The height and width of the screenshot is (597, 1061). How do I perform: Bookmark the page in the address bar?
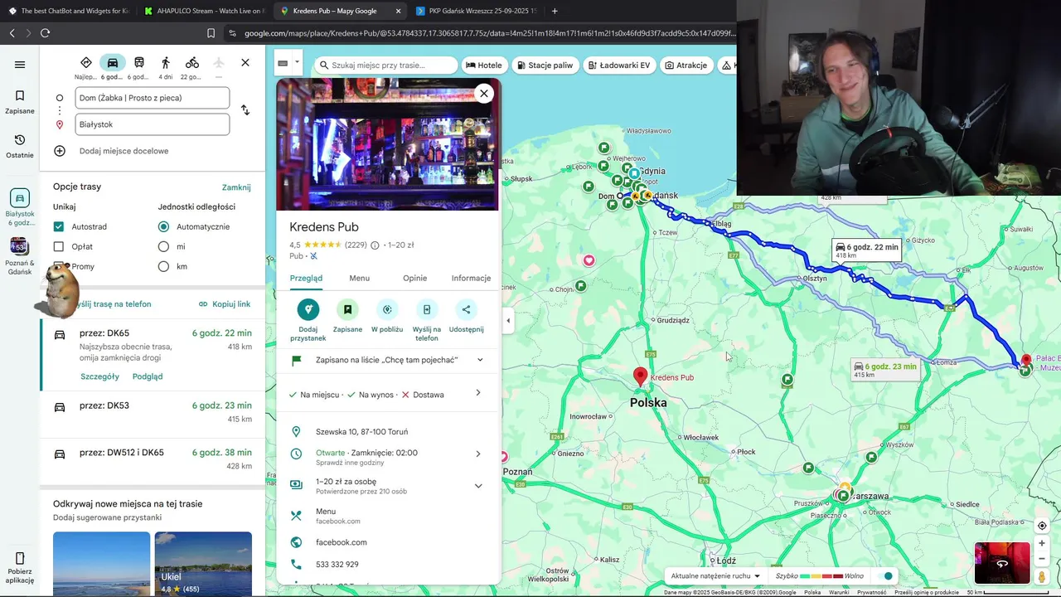coord(211,33)
